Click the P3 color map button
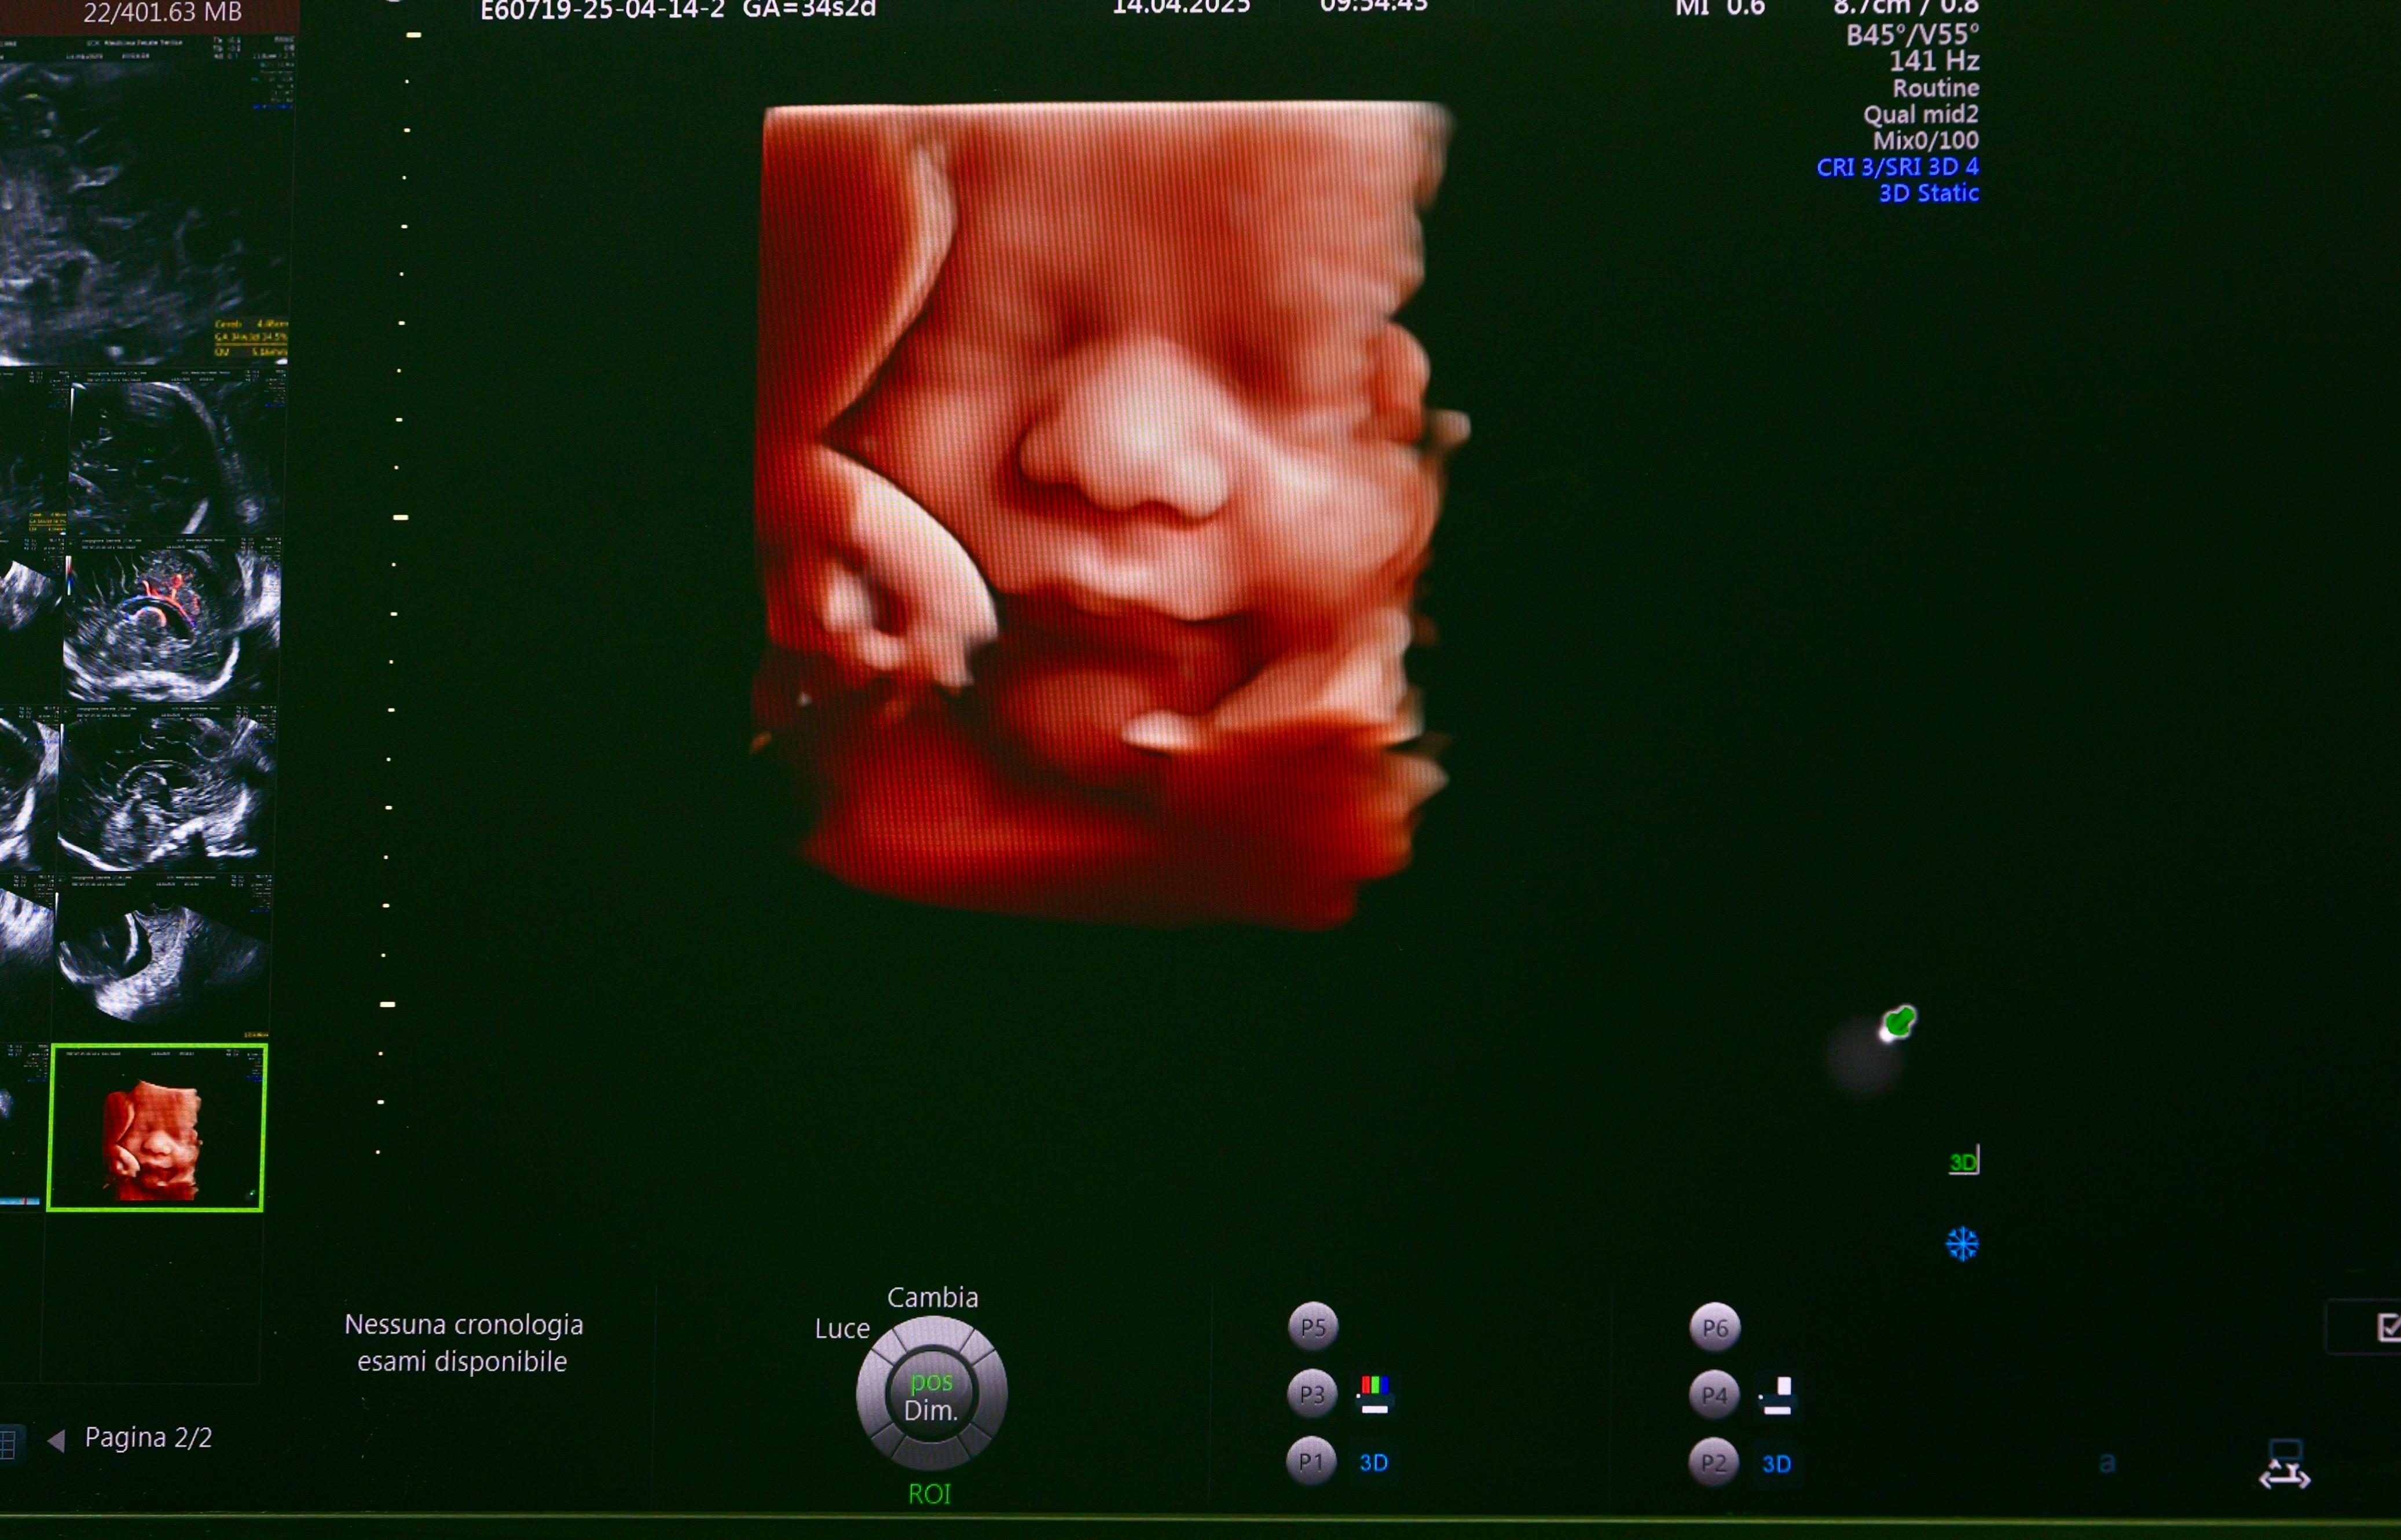 [1311, 1394]
